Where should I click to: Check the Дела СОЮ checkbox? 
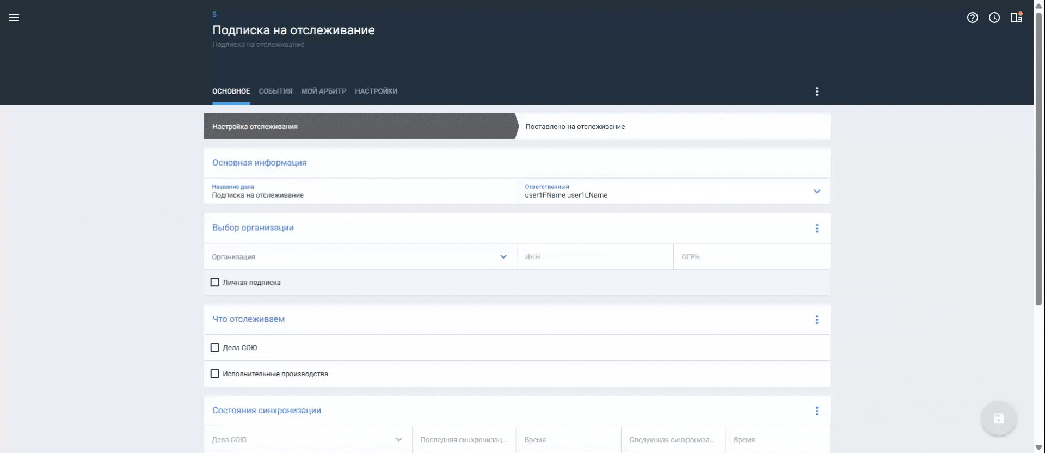[215, 347]
